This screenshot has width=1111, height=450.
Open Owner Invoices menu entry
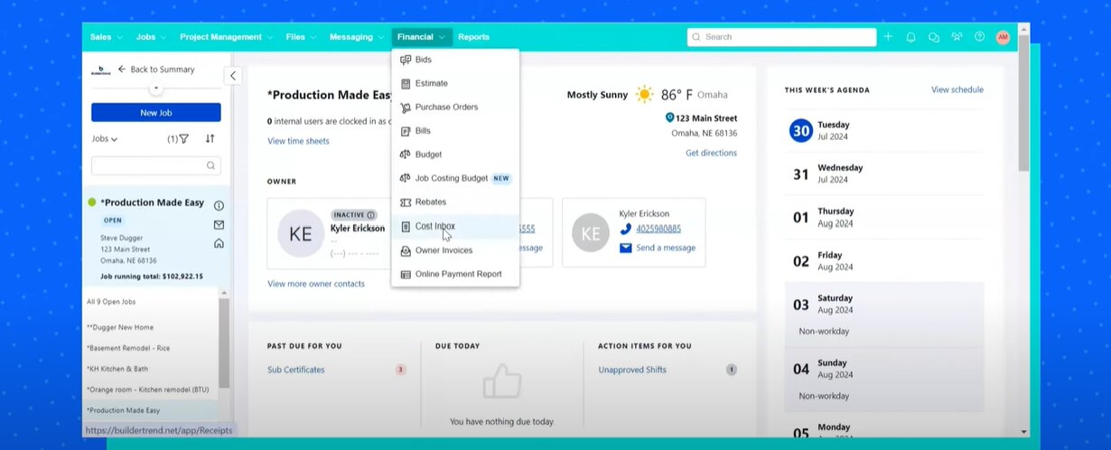[x=443, y=250]
